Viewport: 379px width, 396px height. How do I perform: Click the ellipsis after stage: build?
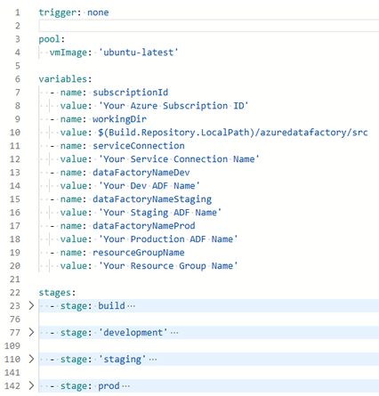131,306
